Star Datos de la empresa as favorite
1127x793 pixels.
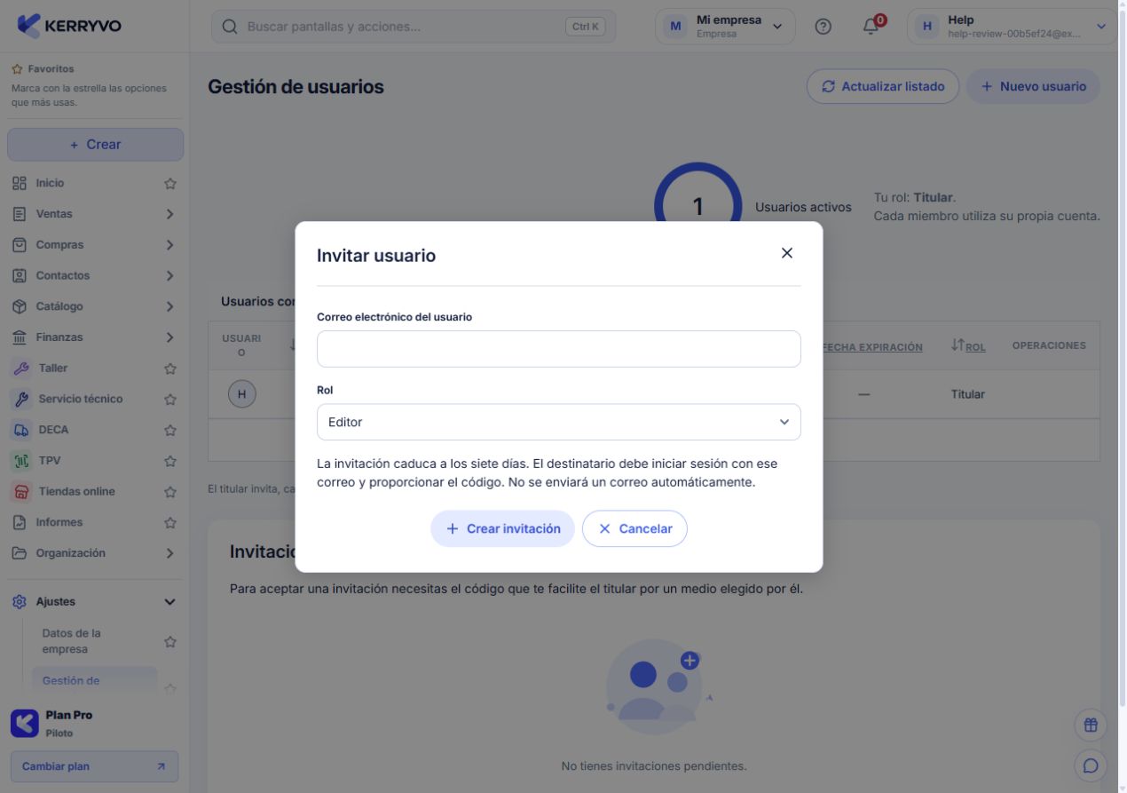170,641
